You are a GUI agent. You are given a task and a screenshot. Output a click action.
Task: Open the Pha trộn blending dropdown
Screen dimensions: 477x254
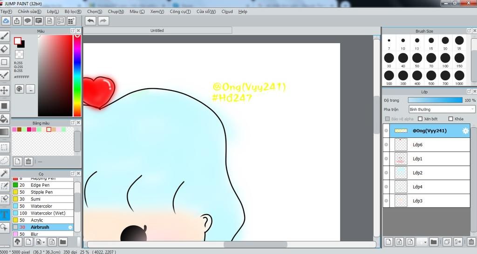[x=442, y=110]
